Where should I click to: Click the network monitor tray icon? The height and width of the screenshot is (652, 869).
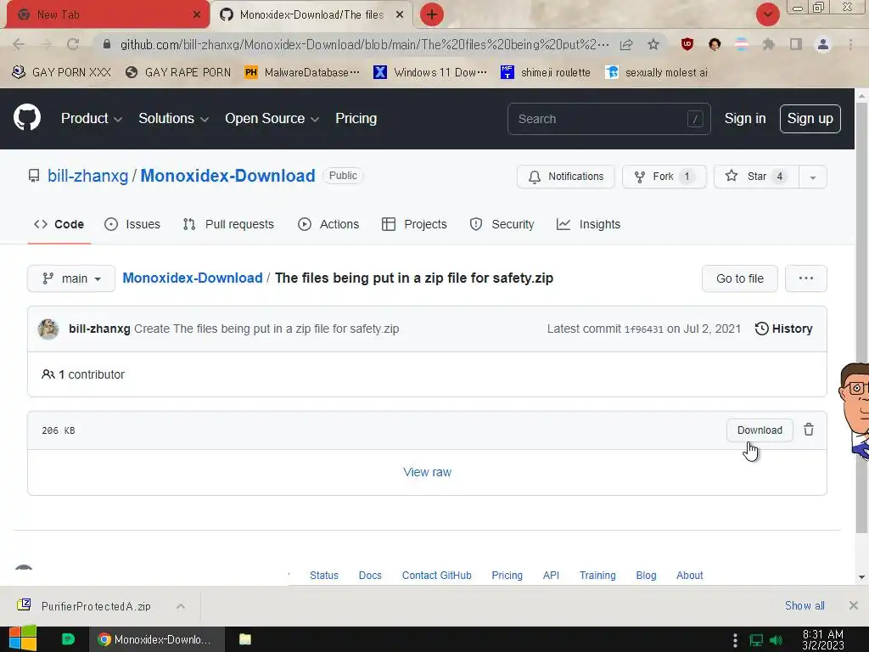[x=756, y=640]
